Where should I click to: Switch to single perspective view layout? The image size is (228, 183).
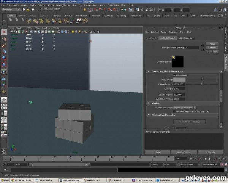[4, 100]
